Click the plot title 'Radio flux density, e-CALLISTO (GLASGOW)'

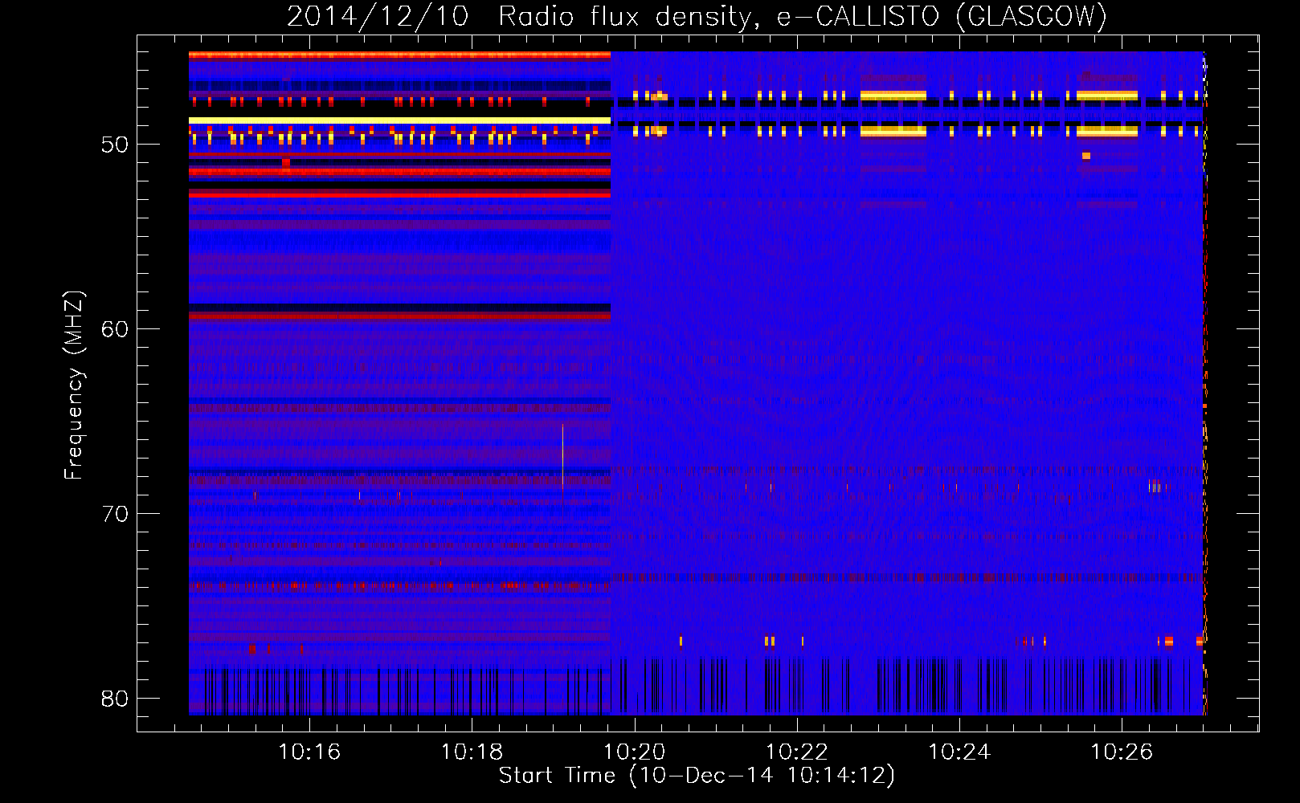pos(802,16)
